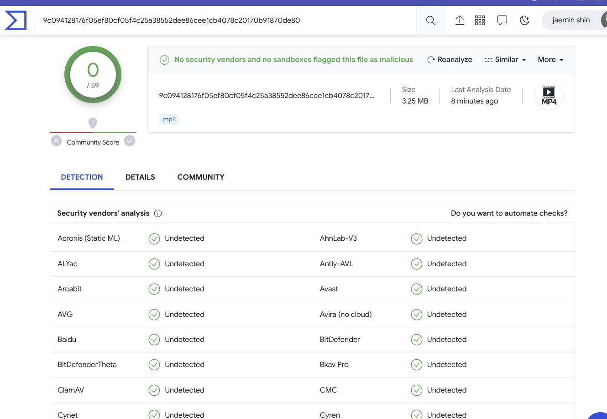This screenshot has height=419, width=607.
Task: Click the VirusTotal logo icon
Action: coord(16,21)
